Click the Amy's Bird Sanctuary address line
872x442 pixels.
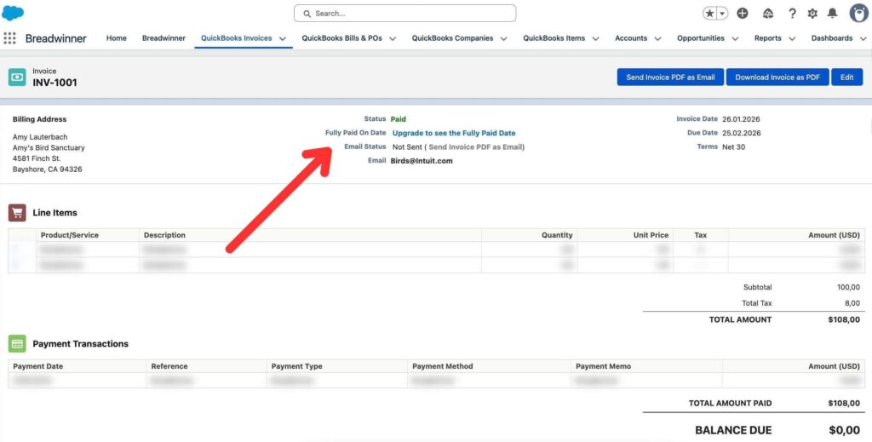(x=49, y=148)
